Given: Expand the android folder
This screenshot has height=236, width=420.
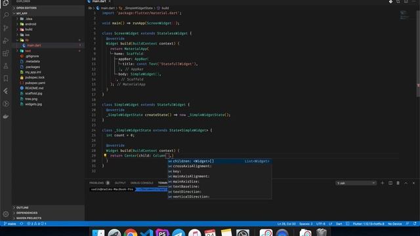Looking at the screenshot, I should (48, 24).
